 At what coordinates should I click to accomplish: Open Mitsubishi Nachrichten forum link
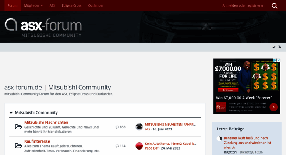[46, 122]
